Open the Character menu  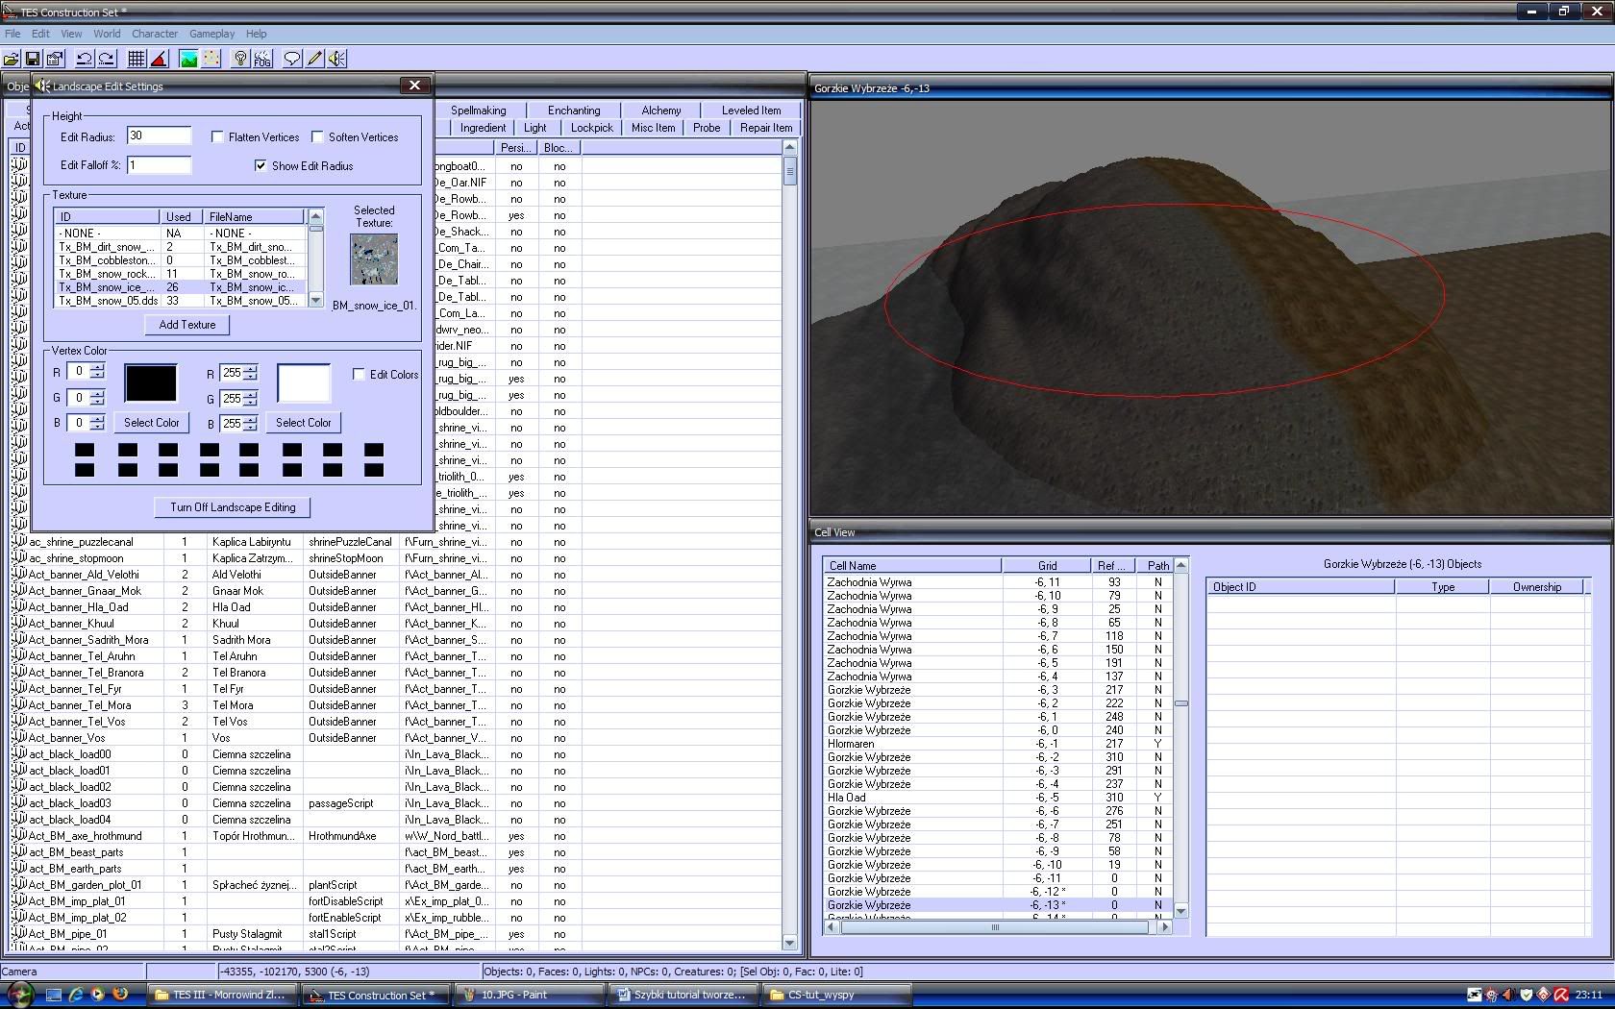(155, 34)
